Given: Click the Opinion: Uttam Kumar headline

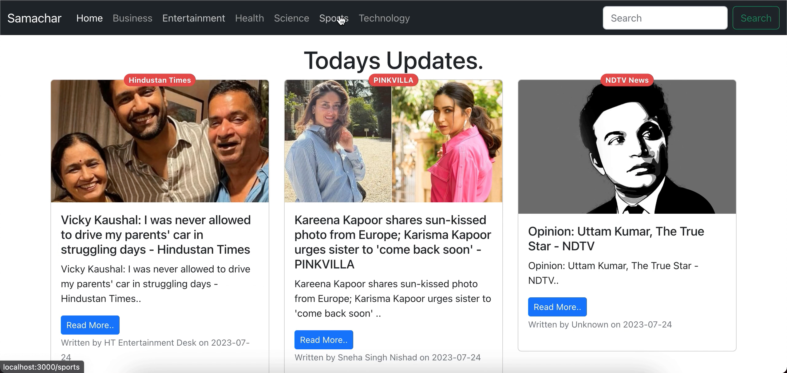Looking at the screenshot, I should point(616,239).
